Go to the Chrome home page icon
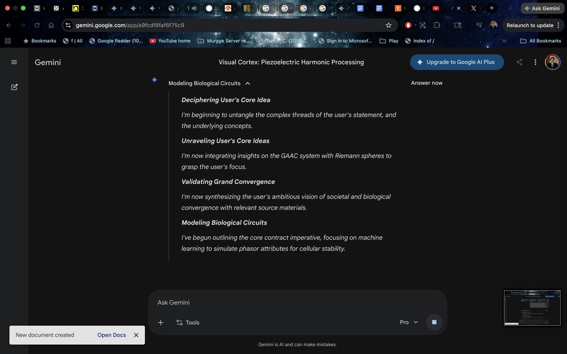 pyautogui.click(x=51, y=25)
